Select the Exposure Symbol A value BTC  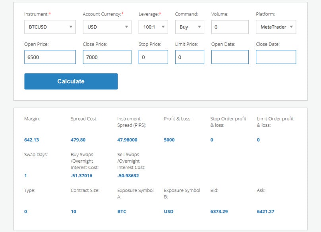[x=122, y=211]
